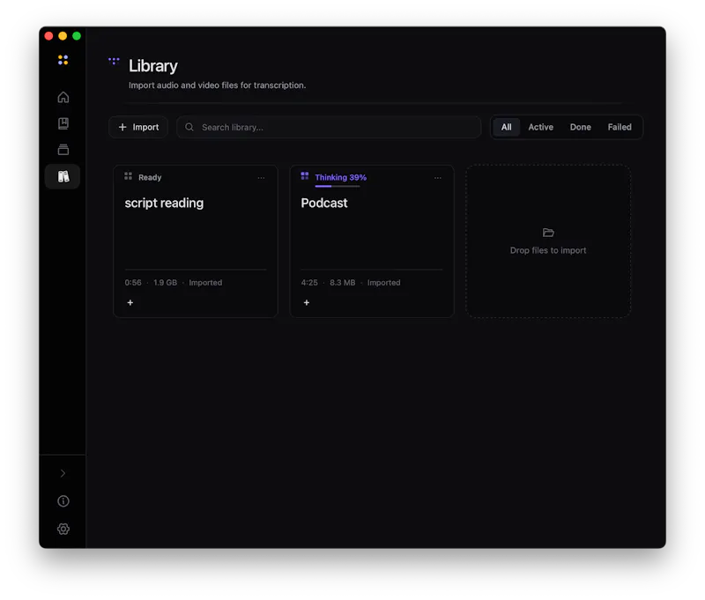This screenshot has height=600, width=705.
Task: Click the 4:25 duration text
Action: [309, 283]
